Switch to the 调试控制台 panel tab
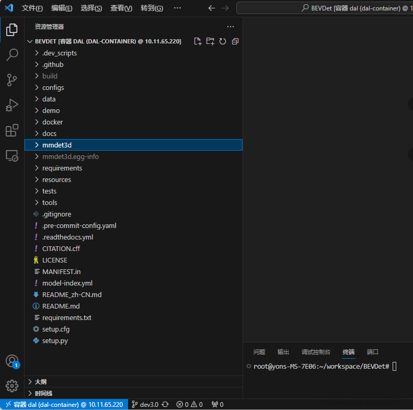Image resolution: width=413 pixels, height=410 pixels. tap(316, 352)
